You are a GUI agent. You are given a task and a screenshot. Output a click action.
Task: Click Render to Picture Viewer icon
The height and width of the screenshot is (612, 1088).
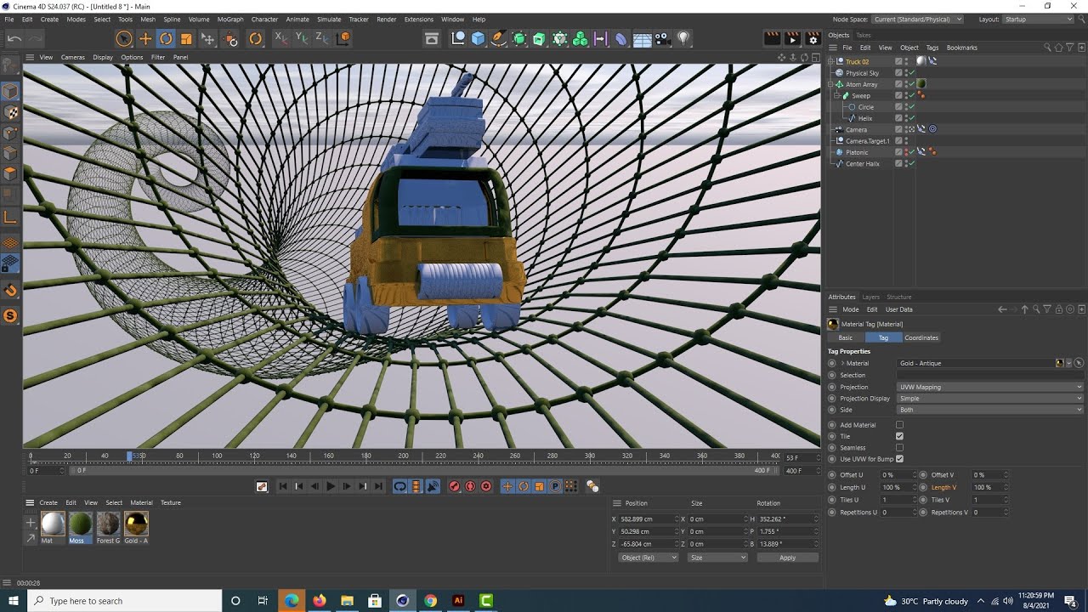792,38
